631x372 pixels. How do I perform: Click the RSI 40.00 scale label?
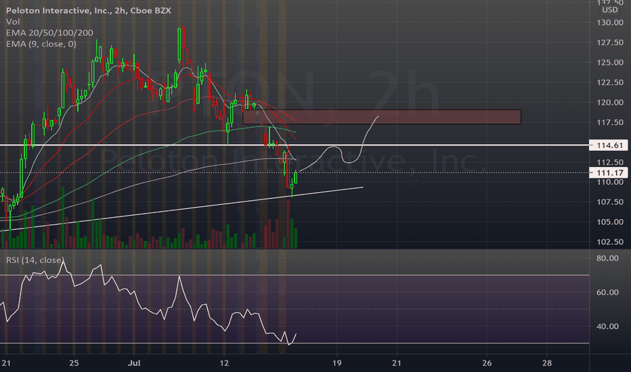607,326
